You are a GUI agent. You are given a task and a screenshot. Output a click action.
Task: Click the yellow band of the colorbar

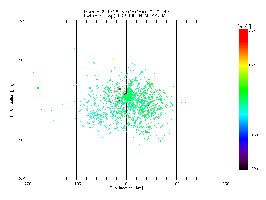pos(243,65)
